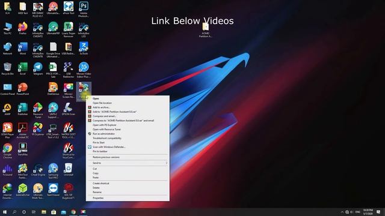The height and width of the screenshot is (216, 385).
Task: Select the Loaris Trojan Remover shortcut
Action: [68, 29]
